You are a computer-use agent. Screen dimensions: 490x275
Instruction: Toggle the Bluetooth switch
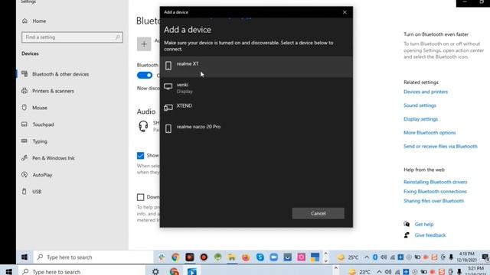(145, 75)
